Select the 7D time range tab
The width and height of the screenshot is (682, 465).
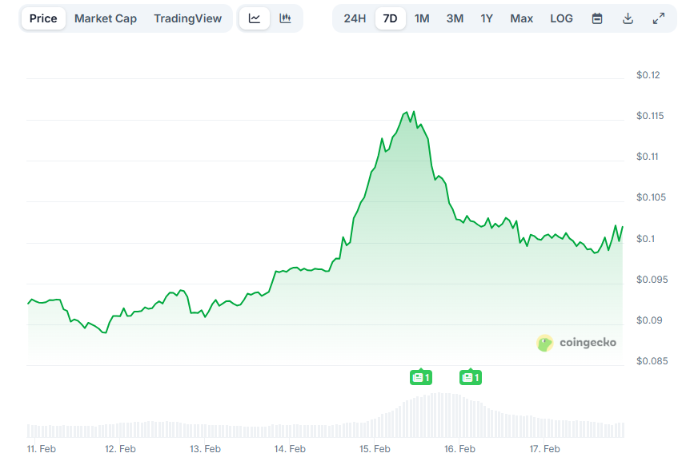[x=391, y=18]
